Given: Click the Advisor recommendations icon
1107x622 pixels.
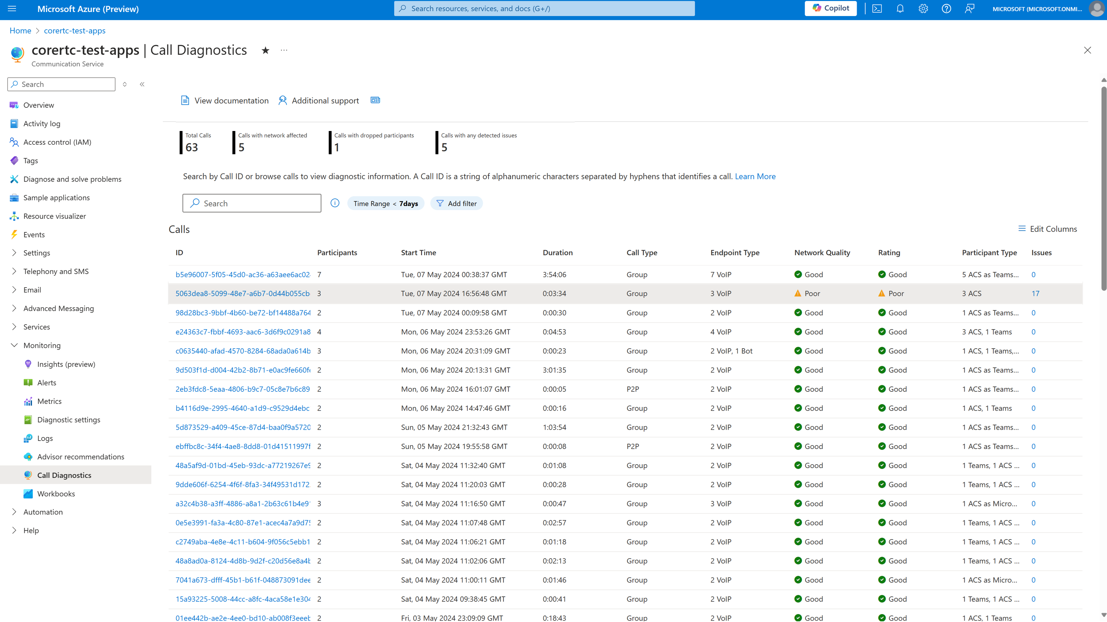Looking at the screenshot, I should pos(27,456).
